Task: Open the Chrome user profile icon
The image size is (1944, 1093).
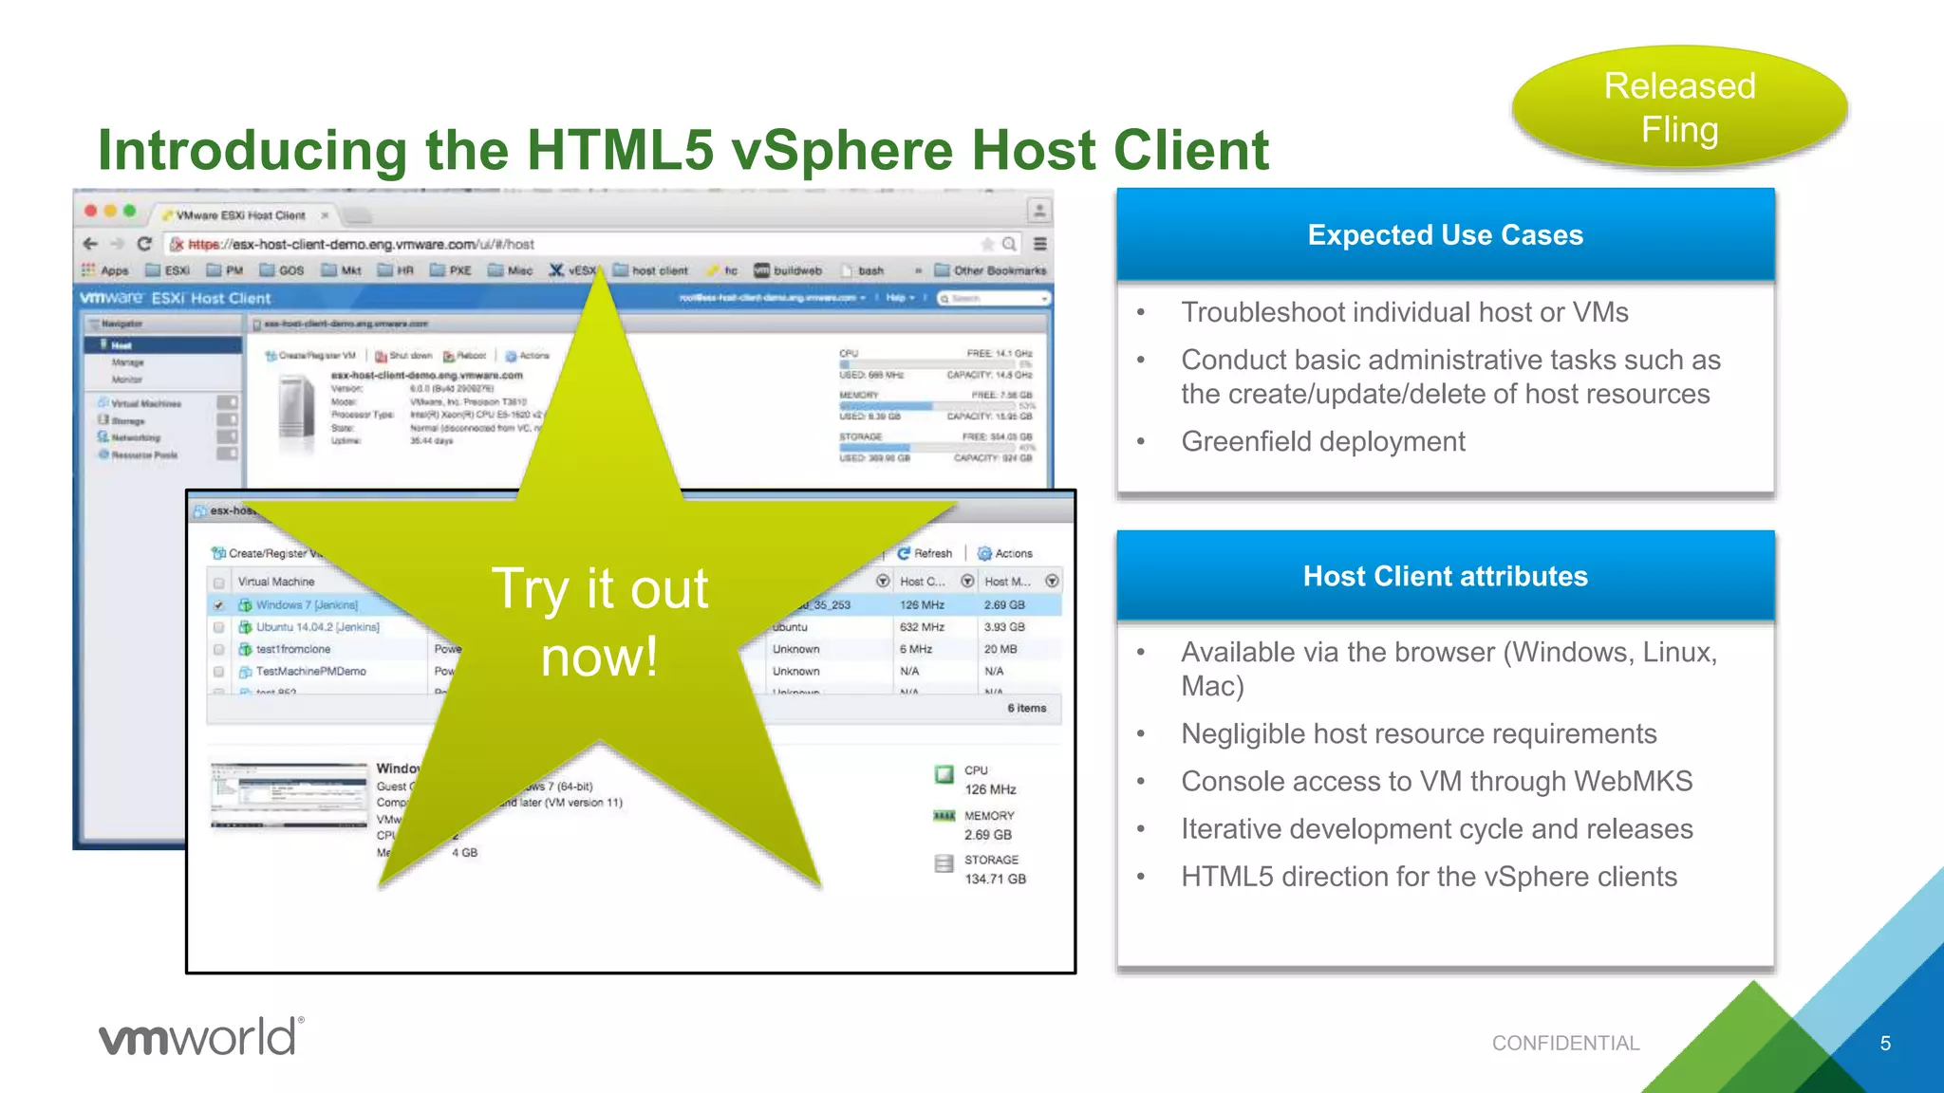Action: click(x=1039, y=211)
